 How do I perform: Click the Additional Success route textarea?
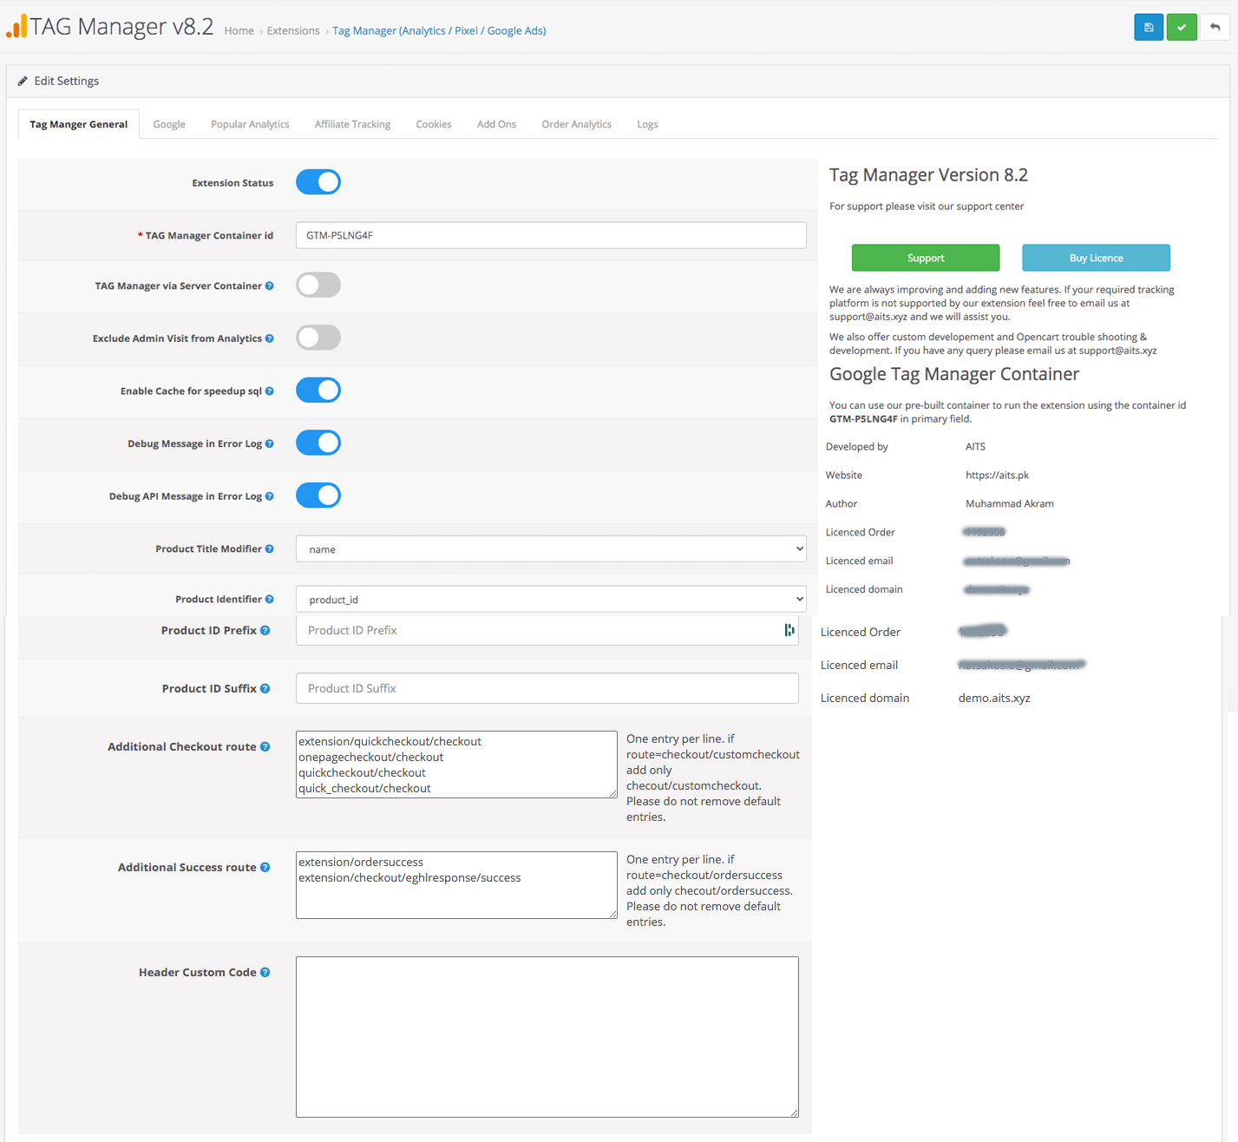click(x=456, y=885)
